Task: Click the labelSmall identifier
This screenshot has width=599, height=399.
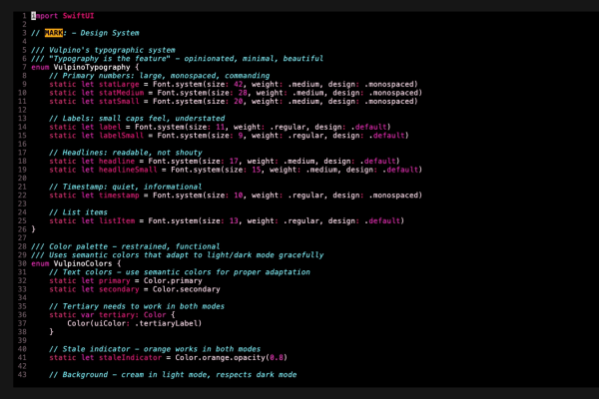Action: tap(121, 136)
